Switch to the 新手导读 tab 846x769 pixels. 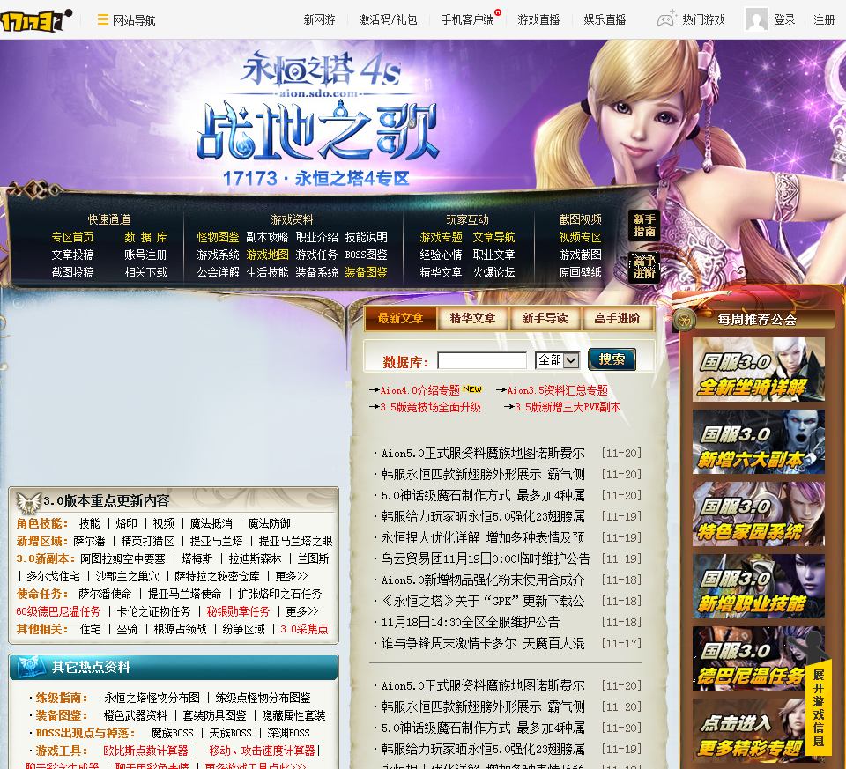coord(545,318)
